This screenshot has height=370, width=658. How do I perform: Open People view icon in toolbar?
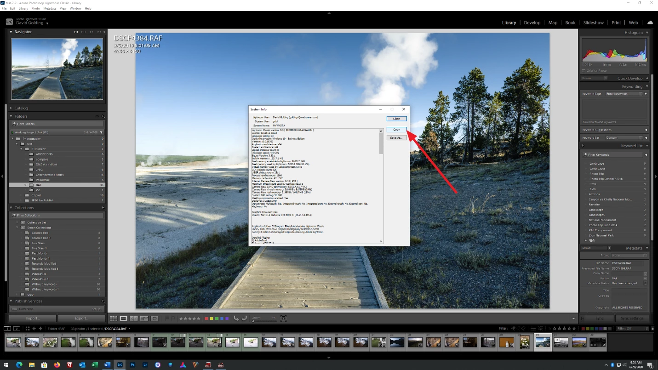click(x=154, y=318)
